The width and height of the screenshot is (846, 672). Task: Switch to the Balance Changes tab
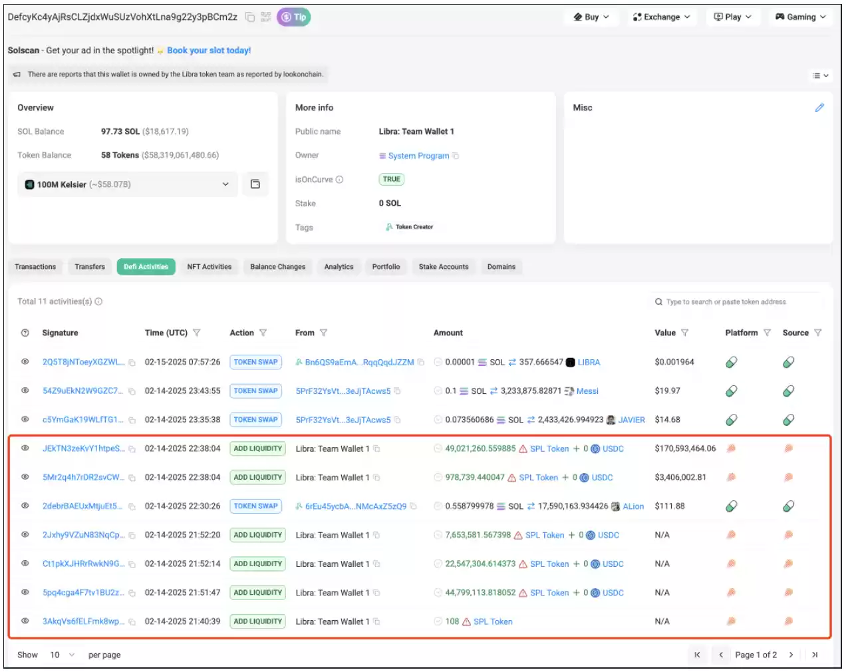278,267
